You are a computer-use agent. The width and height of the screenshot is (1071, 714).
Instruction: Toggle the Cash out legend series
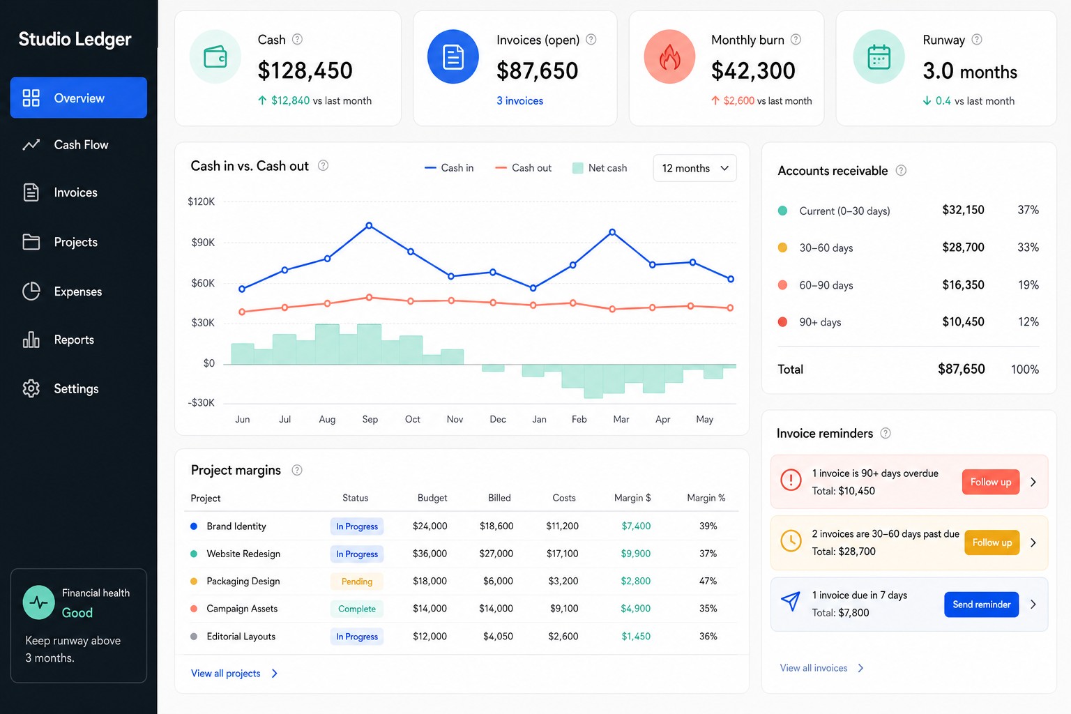(523, 168)
